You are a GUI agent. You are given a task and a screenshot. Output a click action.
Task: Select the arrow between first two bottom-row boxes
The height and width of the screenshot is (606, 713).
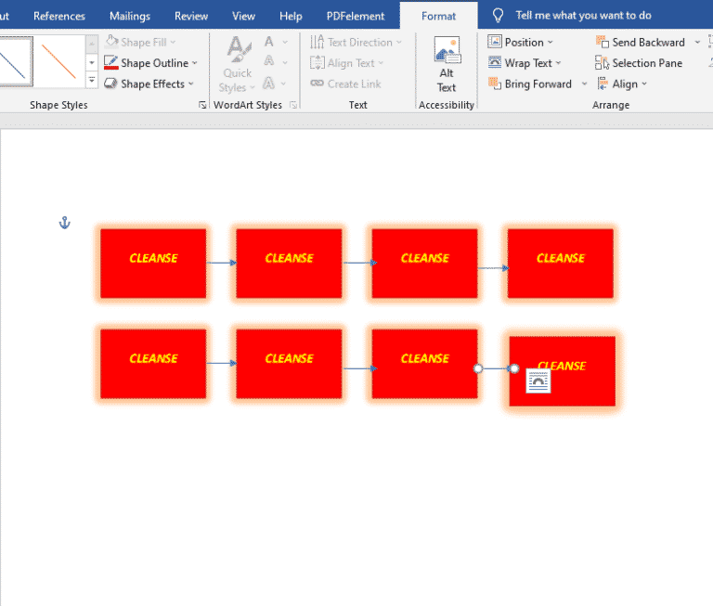coord(222,363)
